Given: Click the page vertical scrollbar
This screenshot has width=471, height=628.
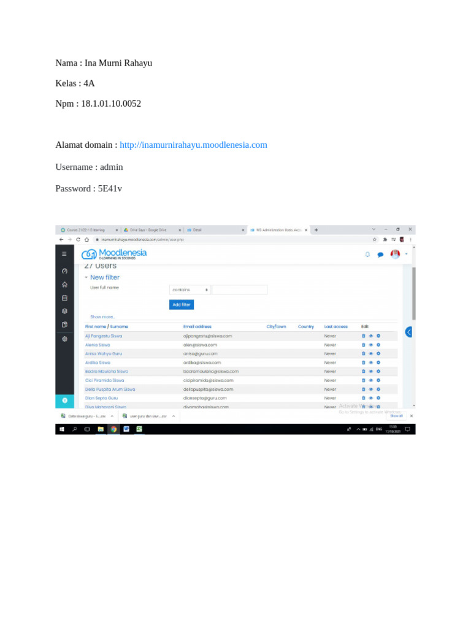Looking at the screenshot, I should click(414, 294).
